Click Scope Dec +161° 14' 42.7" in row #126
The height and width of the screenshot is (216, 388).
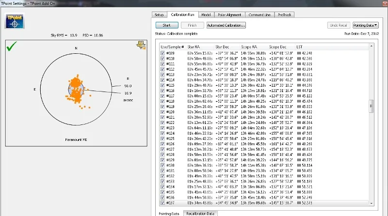coord(281,144)
